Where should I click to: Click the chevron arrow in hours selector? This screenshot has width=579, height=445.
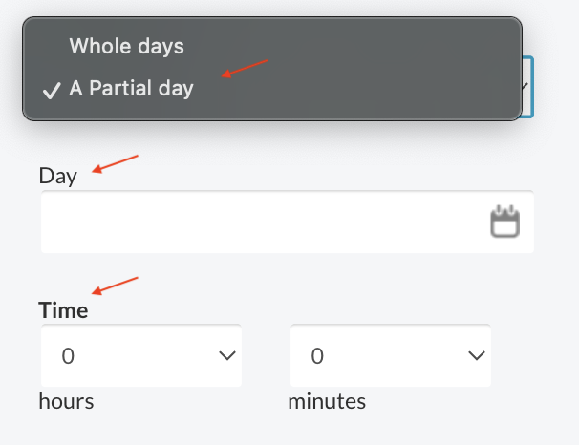226,356
